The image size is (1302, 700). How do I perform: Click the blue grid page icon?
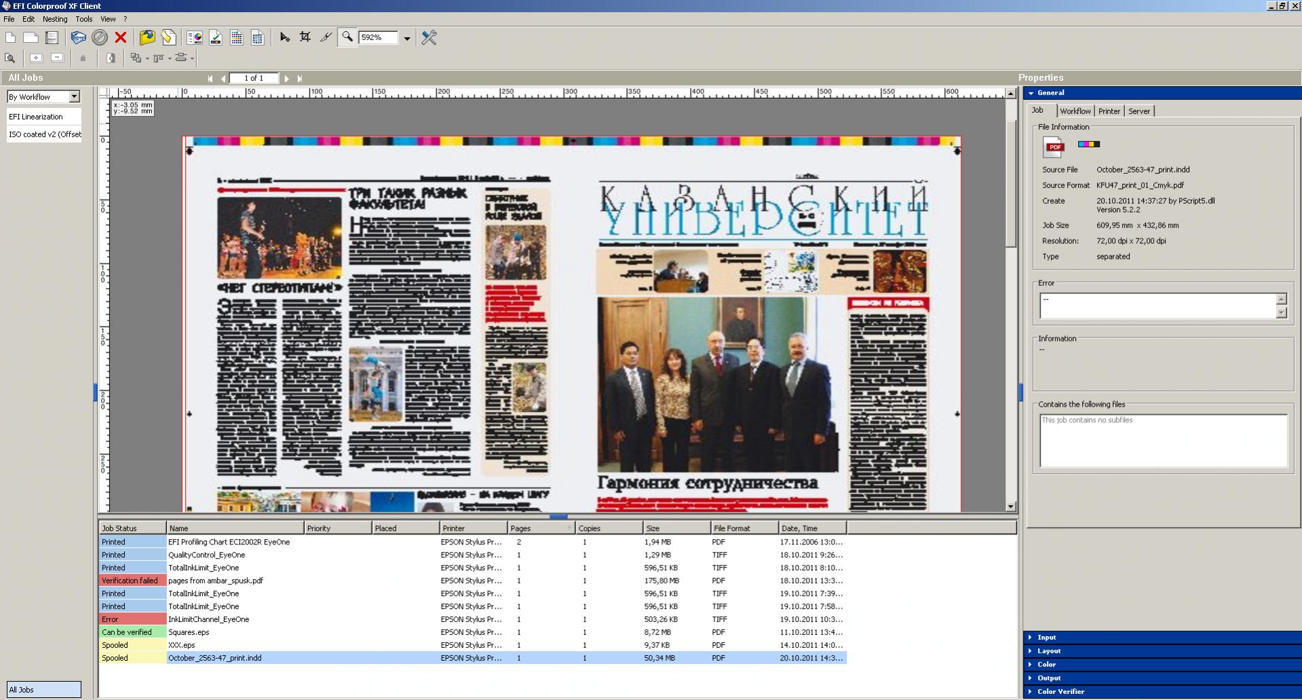click(x=258, y=37)
